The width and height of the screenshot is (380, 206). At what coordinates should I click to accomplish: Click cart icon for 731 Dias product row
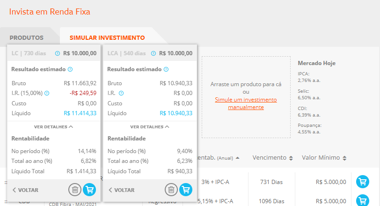point(362,182)
